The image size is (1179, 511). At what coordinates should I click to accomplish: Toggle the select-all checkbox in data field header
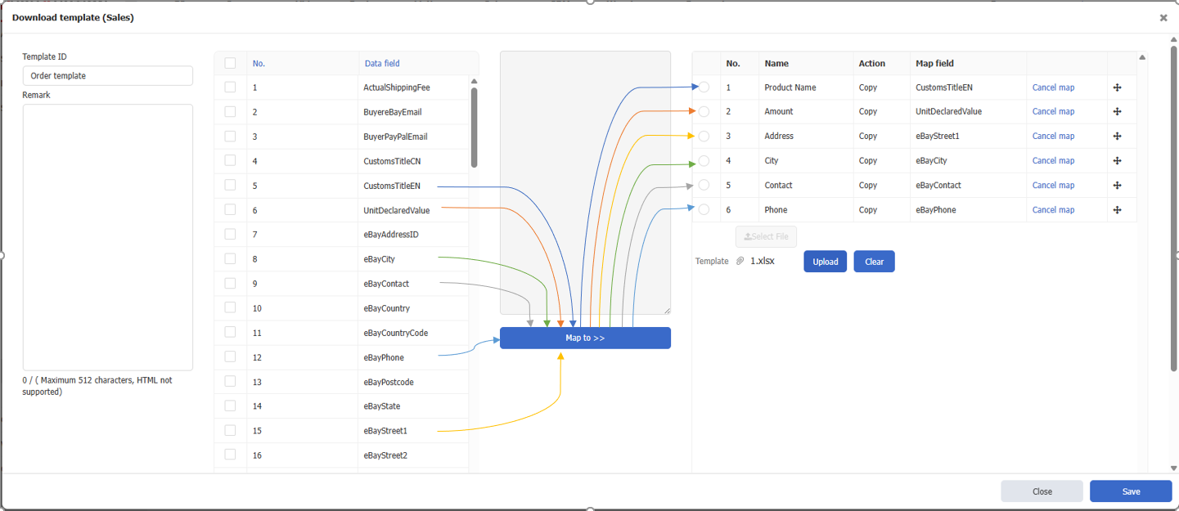(x=230, y=63)
